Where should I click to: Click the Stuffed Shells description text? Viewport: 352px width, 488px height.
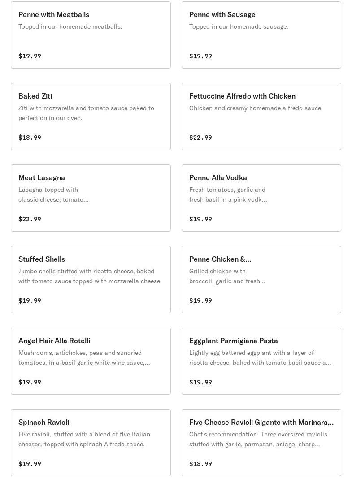90,276
